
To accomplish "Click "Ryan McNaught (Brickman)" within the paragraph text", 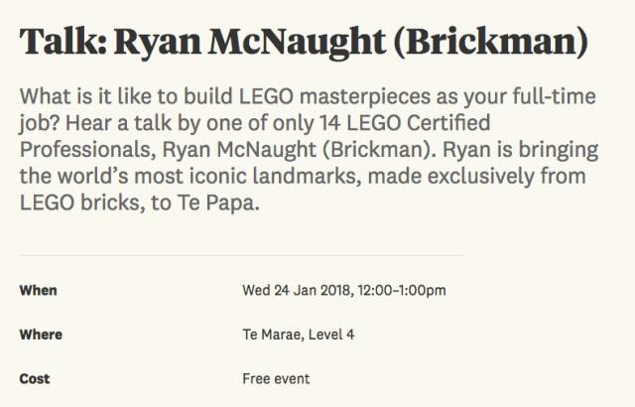I will [299, 150].
